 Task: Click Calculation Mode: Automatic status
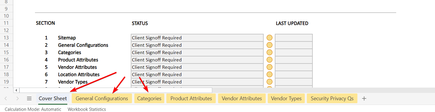(x=33, y=109)
